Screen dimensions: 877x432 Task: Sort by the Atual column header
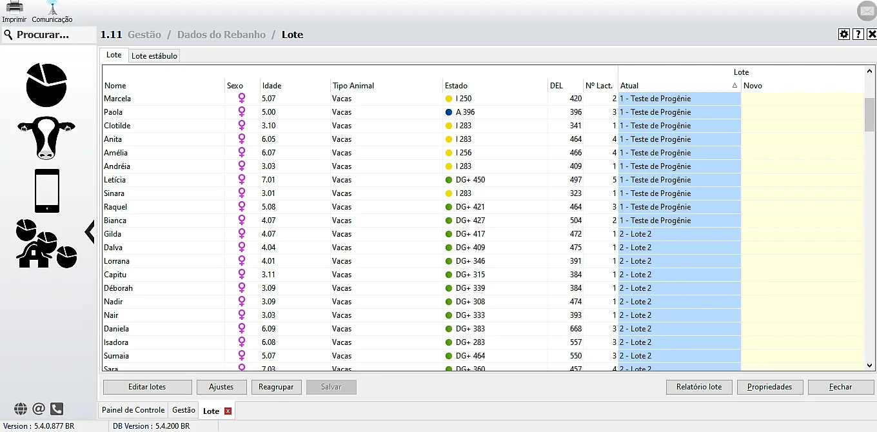(x=678, y=86)
